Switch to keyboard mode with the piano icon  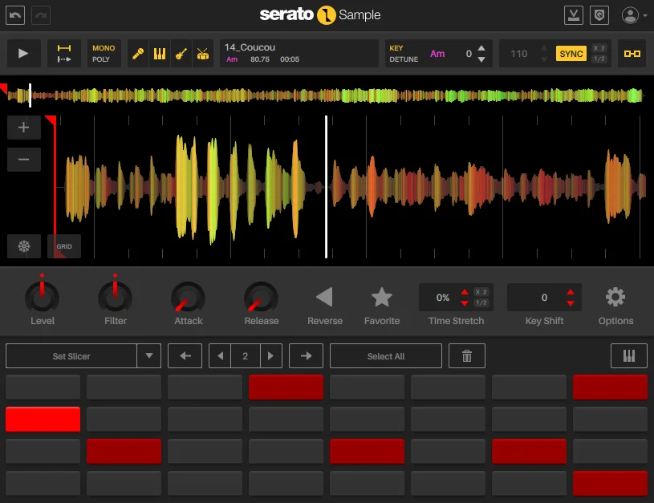click(629, 356)
